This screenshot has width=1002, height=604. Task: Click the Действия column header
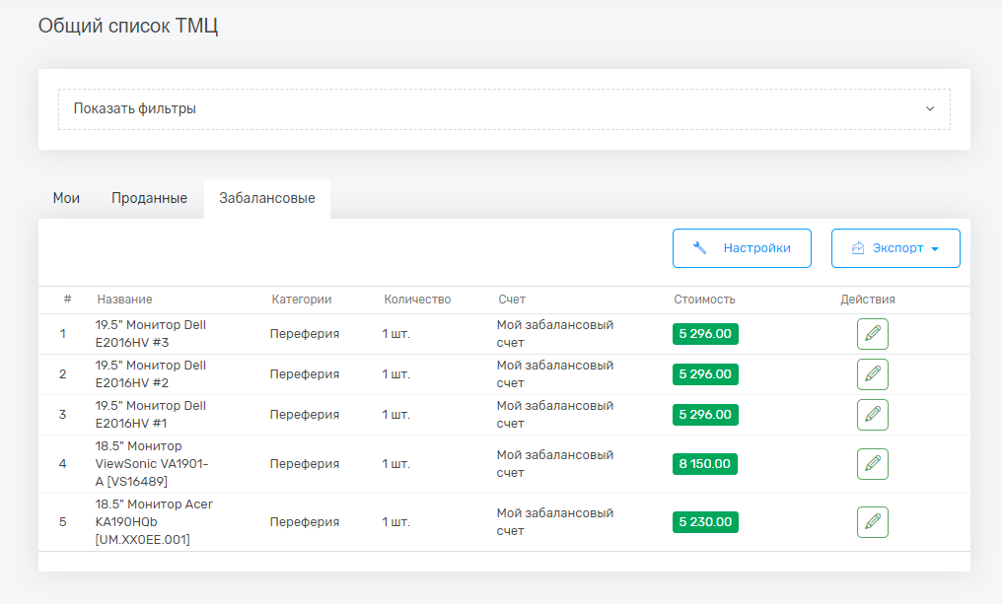(868, 300)
